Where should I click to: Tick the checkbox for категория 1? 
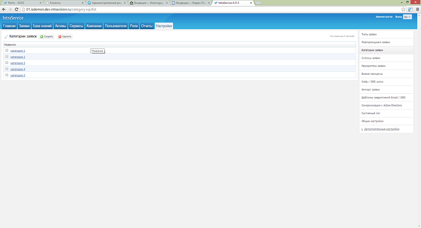[x=7, y=50]
